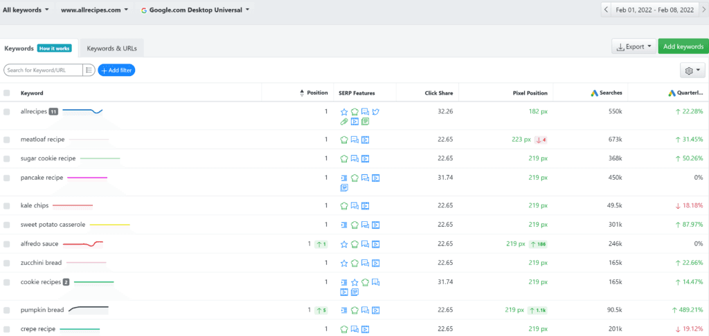The image size is (709, 336).
Task: Click the chat bubbles icon in meatloaf recipe row
Action: click(x=354, y=140)
